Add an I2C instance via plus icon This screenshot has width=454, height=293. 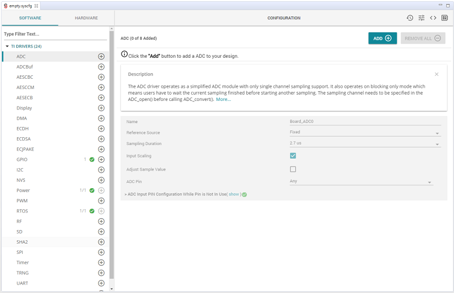(x=101, y=169)
